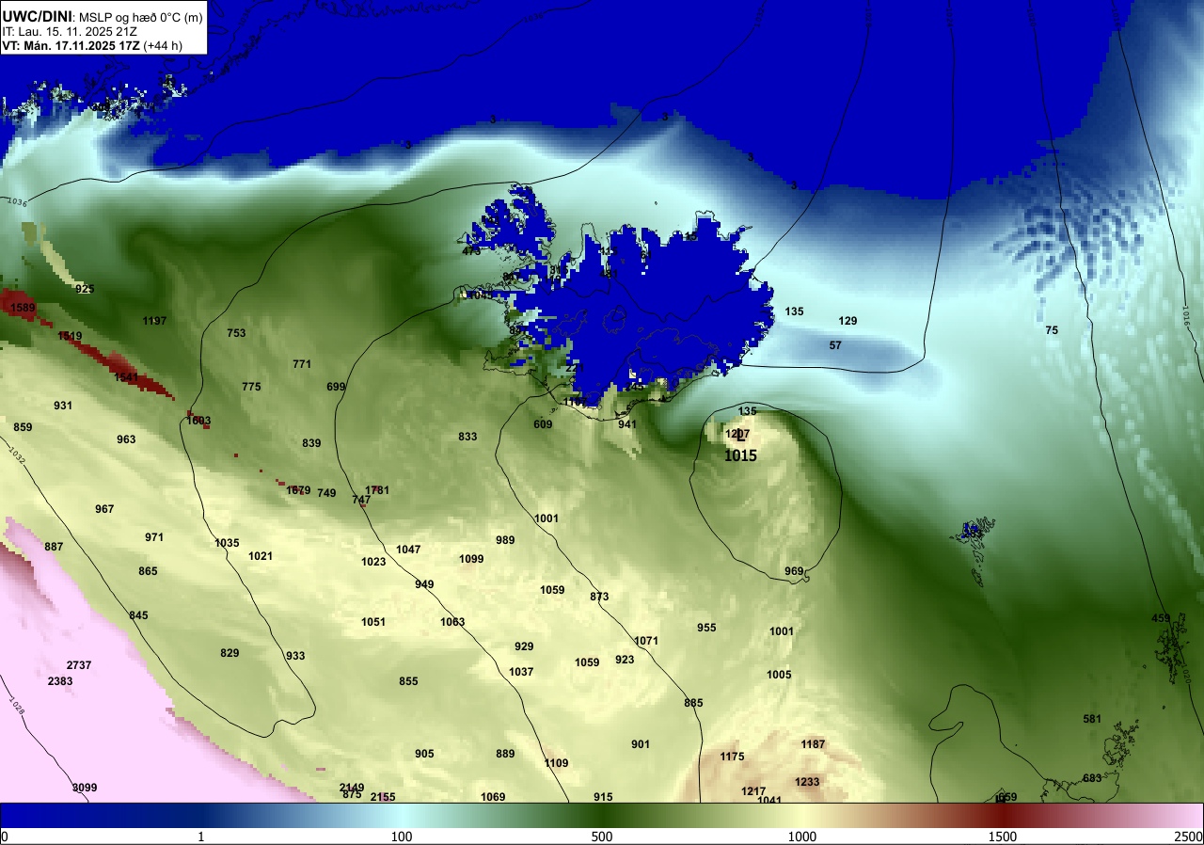Click the height value 459

pos(1161,618)
